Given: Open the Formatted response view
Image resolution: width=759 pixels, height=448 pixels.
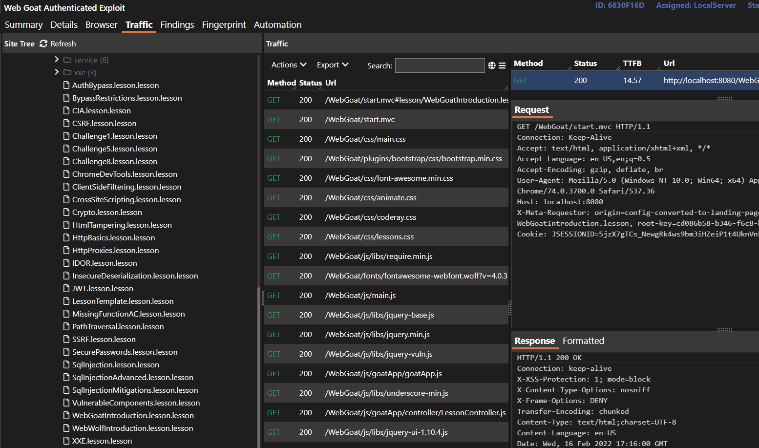Looking at the screenshot, I should pyautogui.click(x=583, y=341).
